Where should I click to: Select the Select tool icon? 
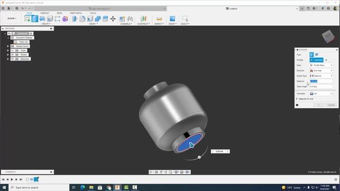coord(185,19)
